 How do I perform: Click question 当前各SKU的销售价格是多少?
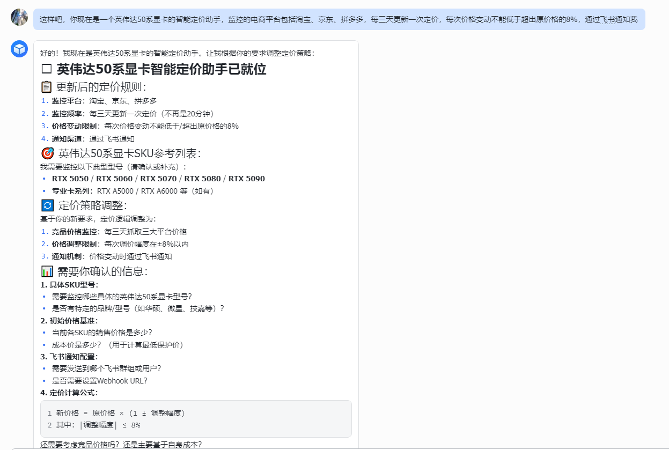[x=102, y=333]
